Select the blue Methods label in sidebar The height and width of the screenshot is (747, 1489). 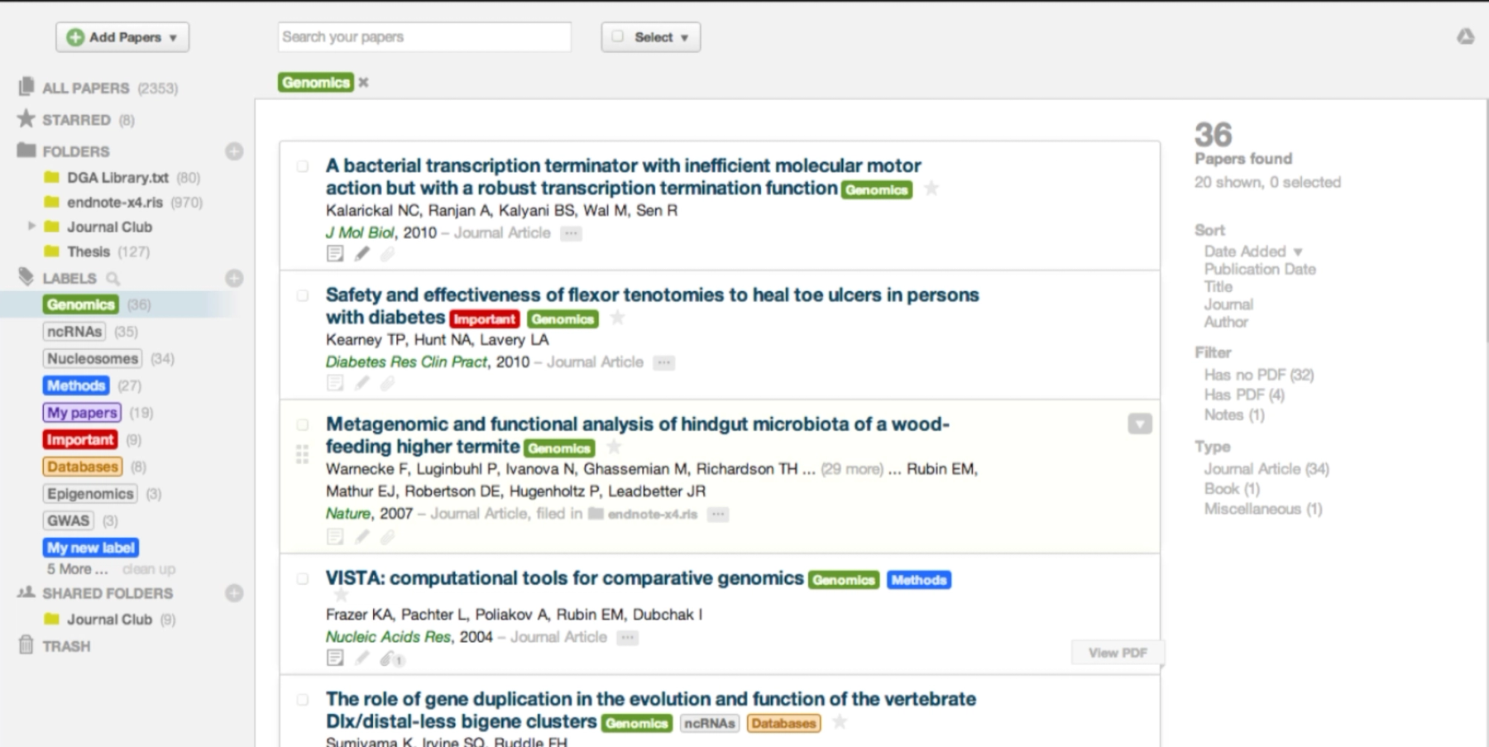click(x=76, y=385)
